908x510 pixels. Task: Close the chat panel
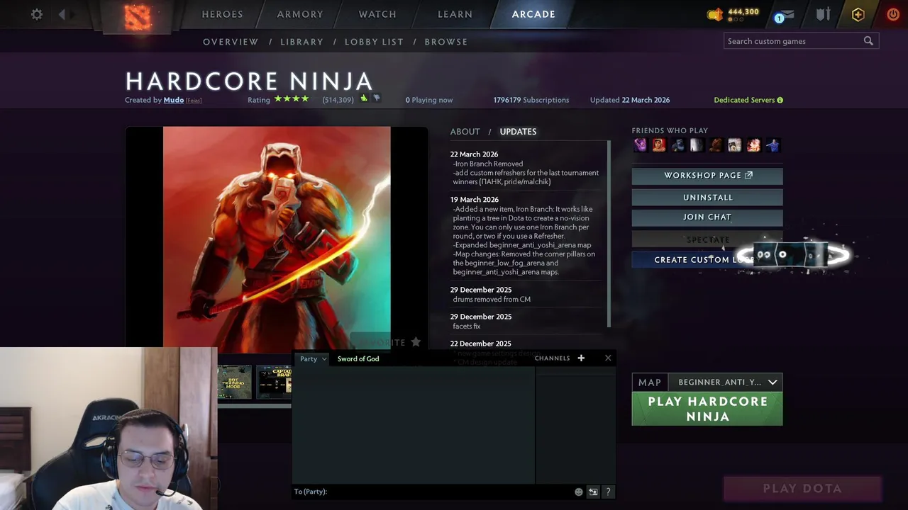[608, 358]
